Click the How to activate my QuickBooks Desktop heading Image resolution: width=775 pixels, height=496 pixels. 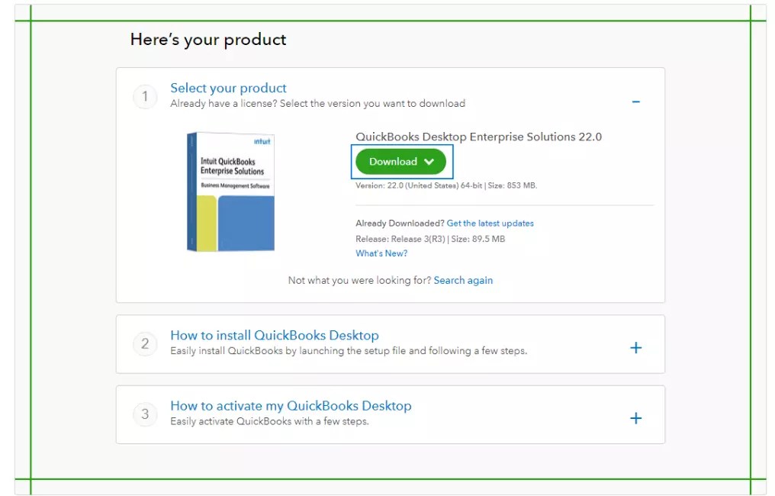point(291,405)
